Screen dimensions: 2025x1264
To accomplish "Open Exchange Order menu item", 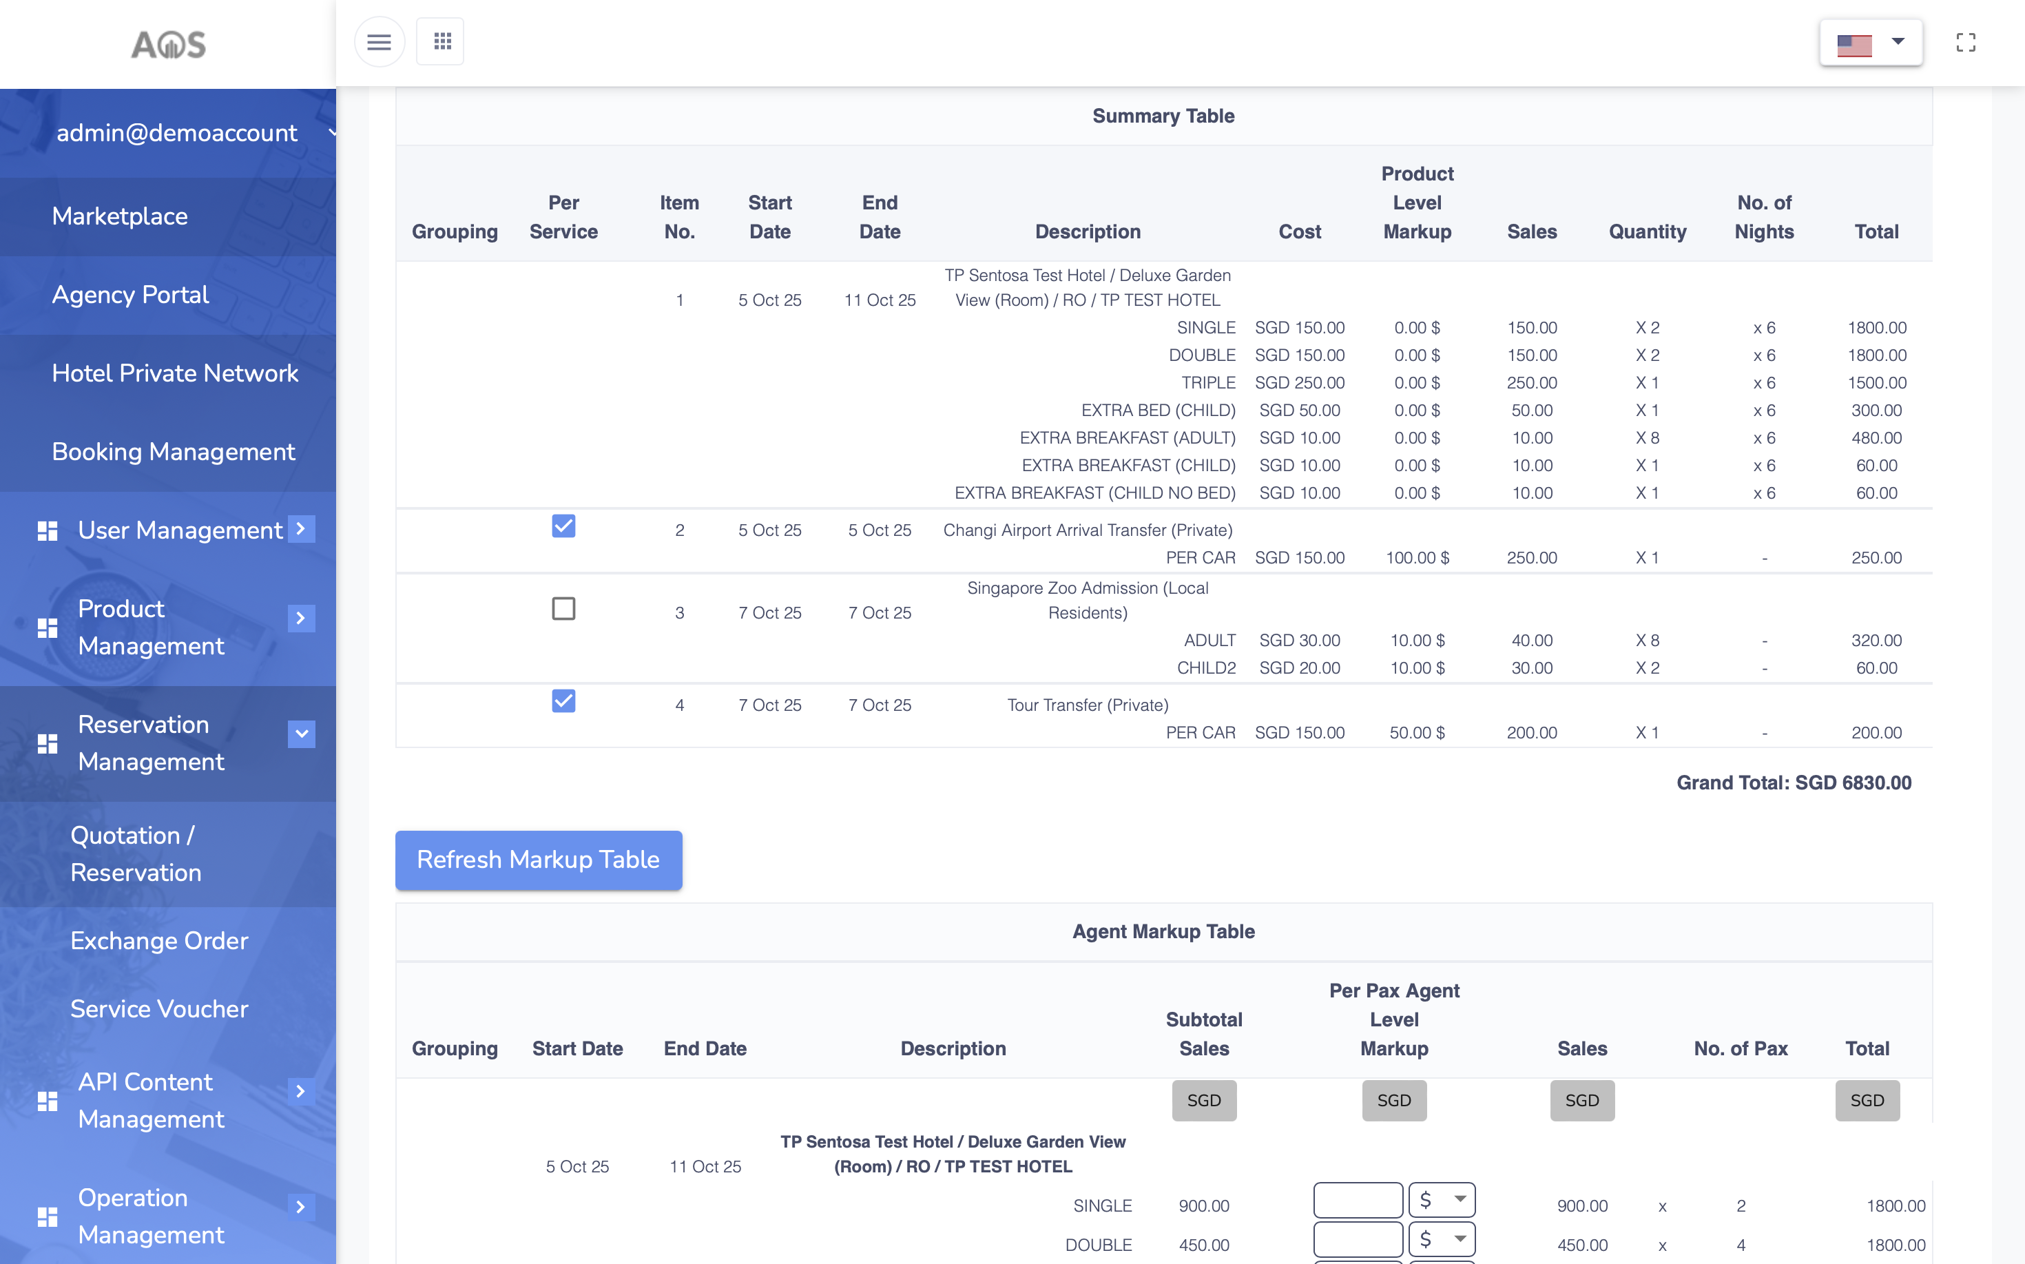I will [x=159, y=940].
